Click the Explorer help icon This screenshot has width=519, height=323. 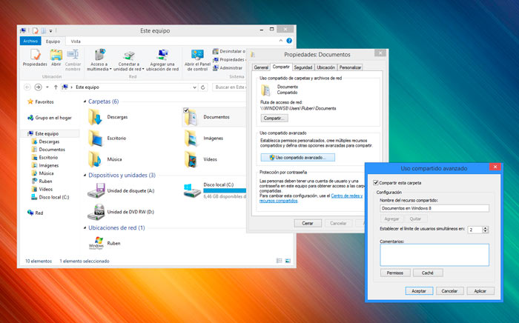click(x=289, y=41)
